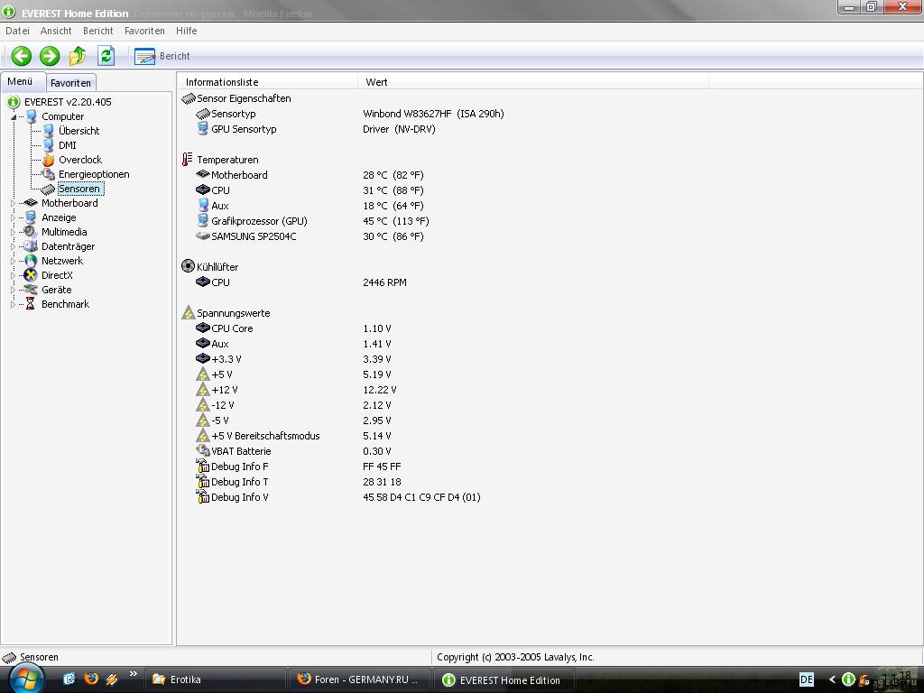
Task: Open the Datei menu
Action: click(17, 31)
